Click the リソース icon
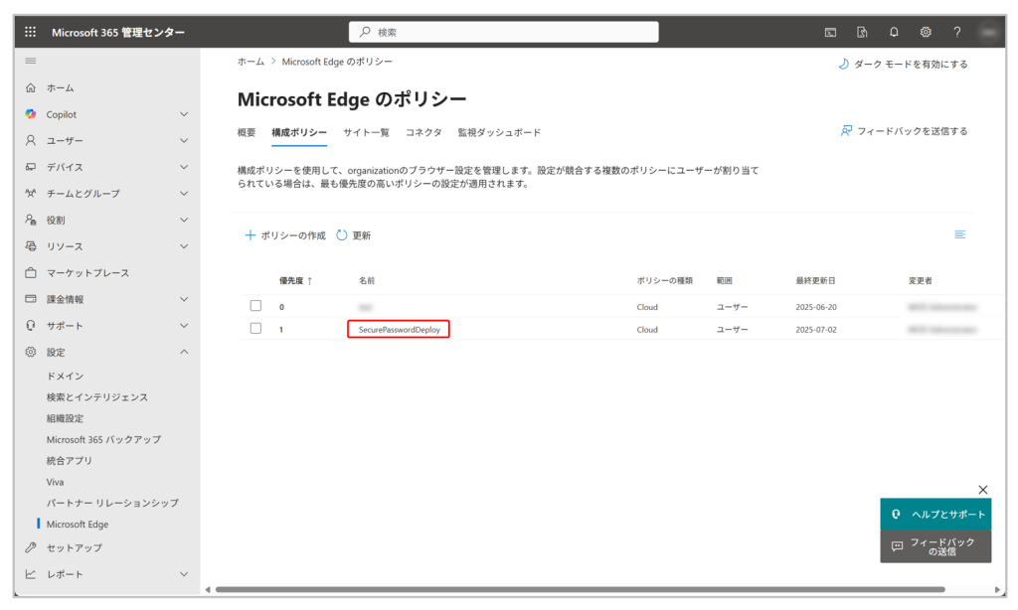The height and width of the screenshot is (610, 1018). point(31,246)
